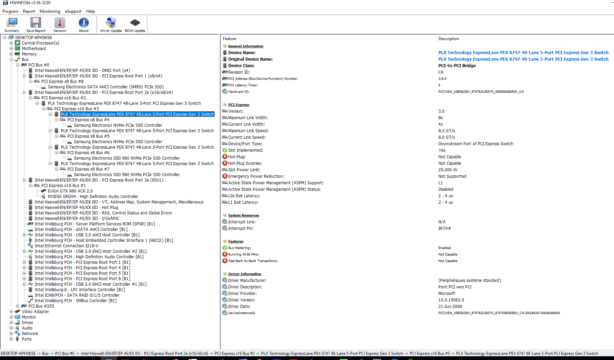Click the Original Device Name PLX link

(523, 59)
